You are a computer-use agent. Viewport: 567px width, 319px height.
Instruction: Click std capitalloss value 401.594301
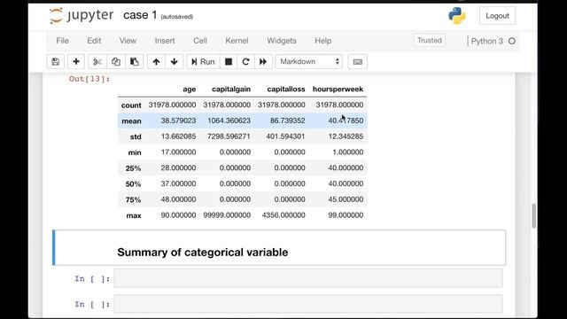tap(285, 136)
